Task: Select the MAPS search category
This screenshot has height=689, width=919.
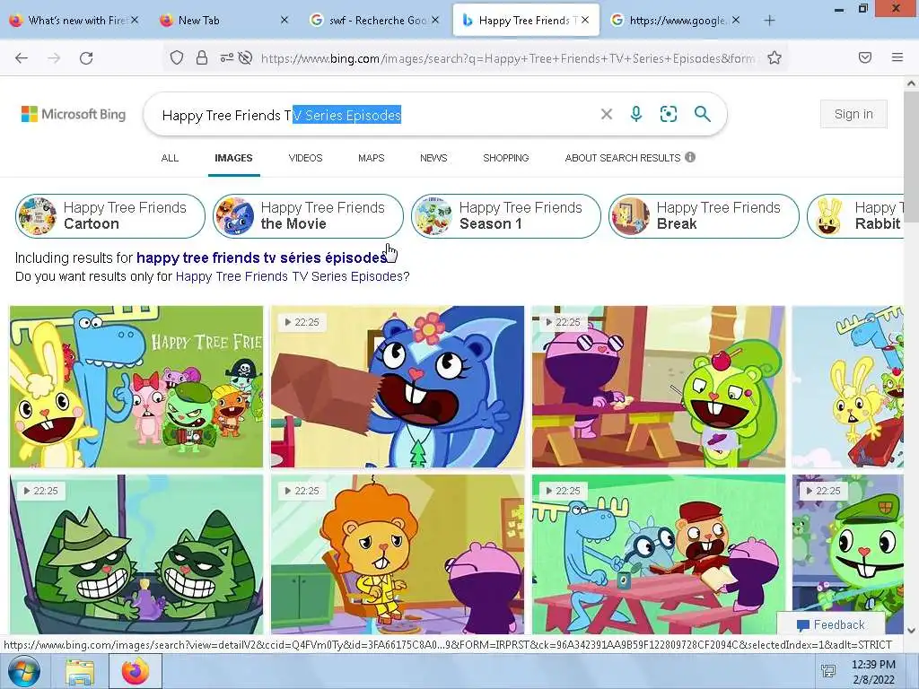Action: [371, 158]
